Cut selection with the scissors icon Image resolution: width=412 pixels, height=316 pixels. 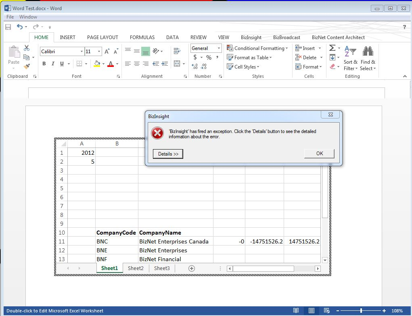(x=27, y=48)
